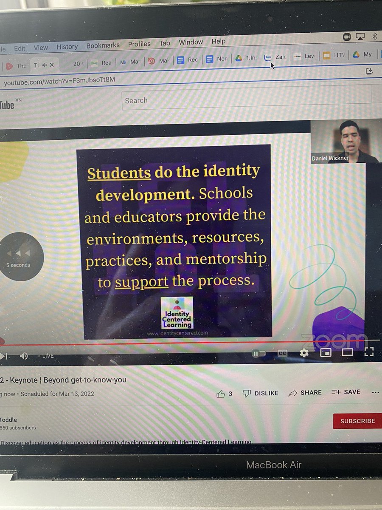
Task: Open the three-dot more actions menu
Action: tap(375, 393)
